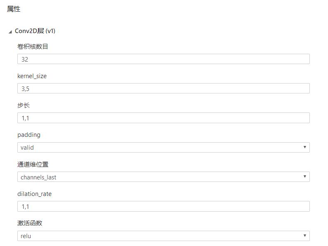Focus the dilation_rate input box

(x=163, y=206)
